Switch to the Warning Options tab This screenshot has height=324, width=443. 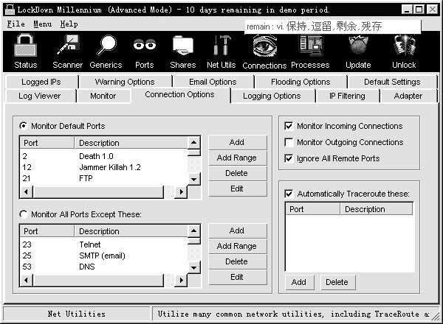pyautogui.click(x=125, y=82)
